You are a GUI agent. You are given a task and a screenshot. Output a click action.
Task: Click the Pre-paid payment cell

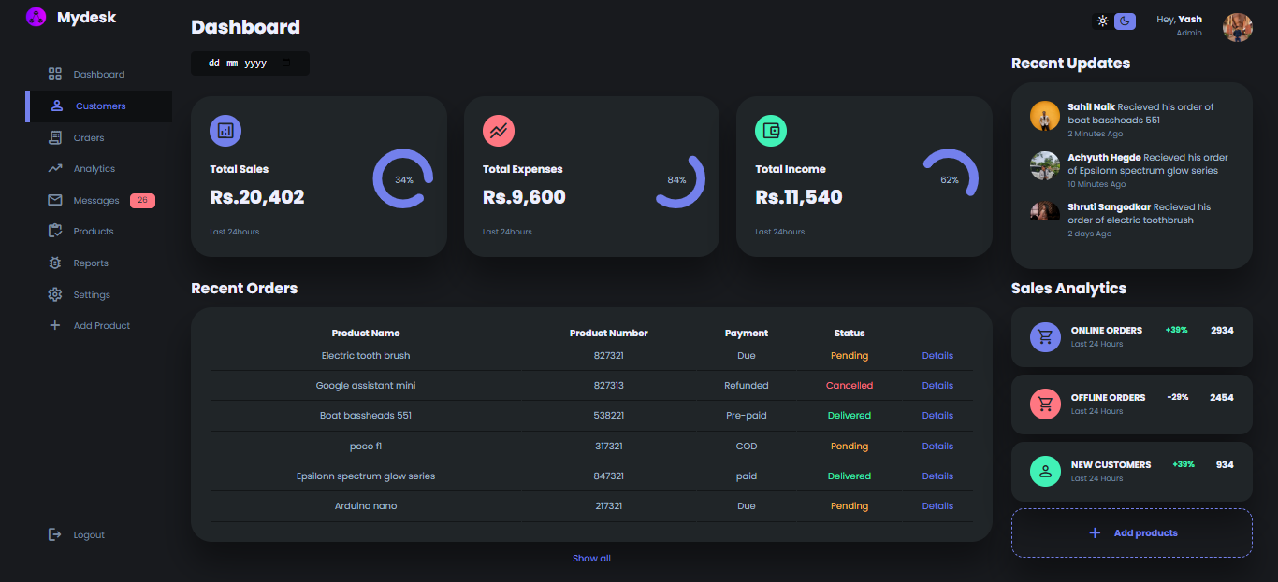pyautogui.click(x=747, y=415)
